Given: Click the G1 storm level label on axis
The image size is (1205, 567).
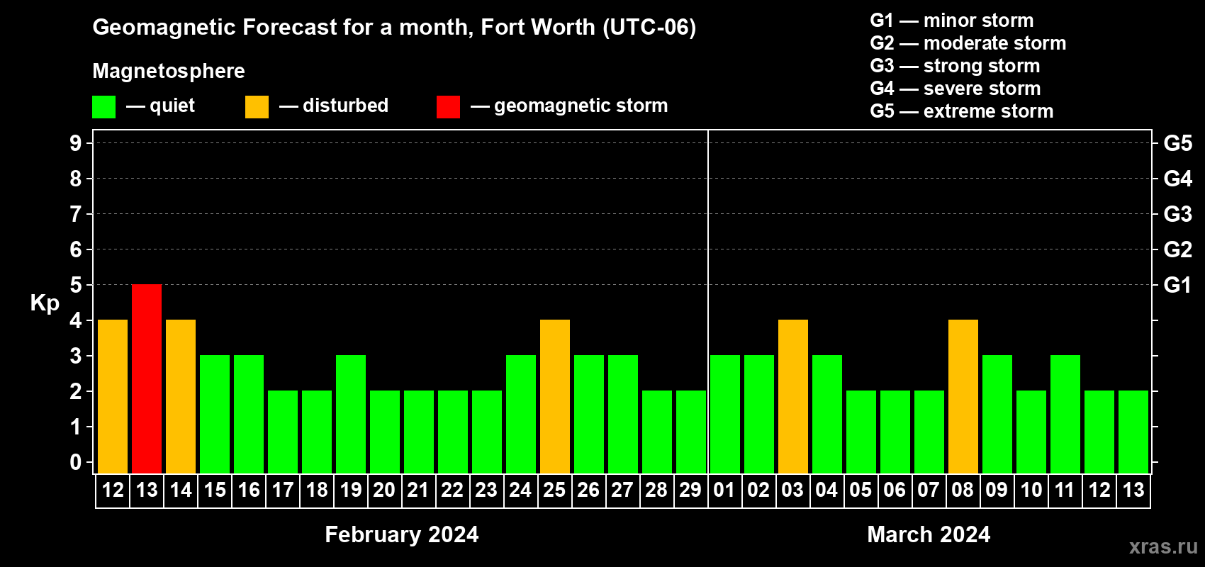Looking at the screenshot, I should pyautogui.click(x=1177, y=285).
